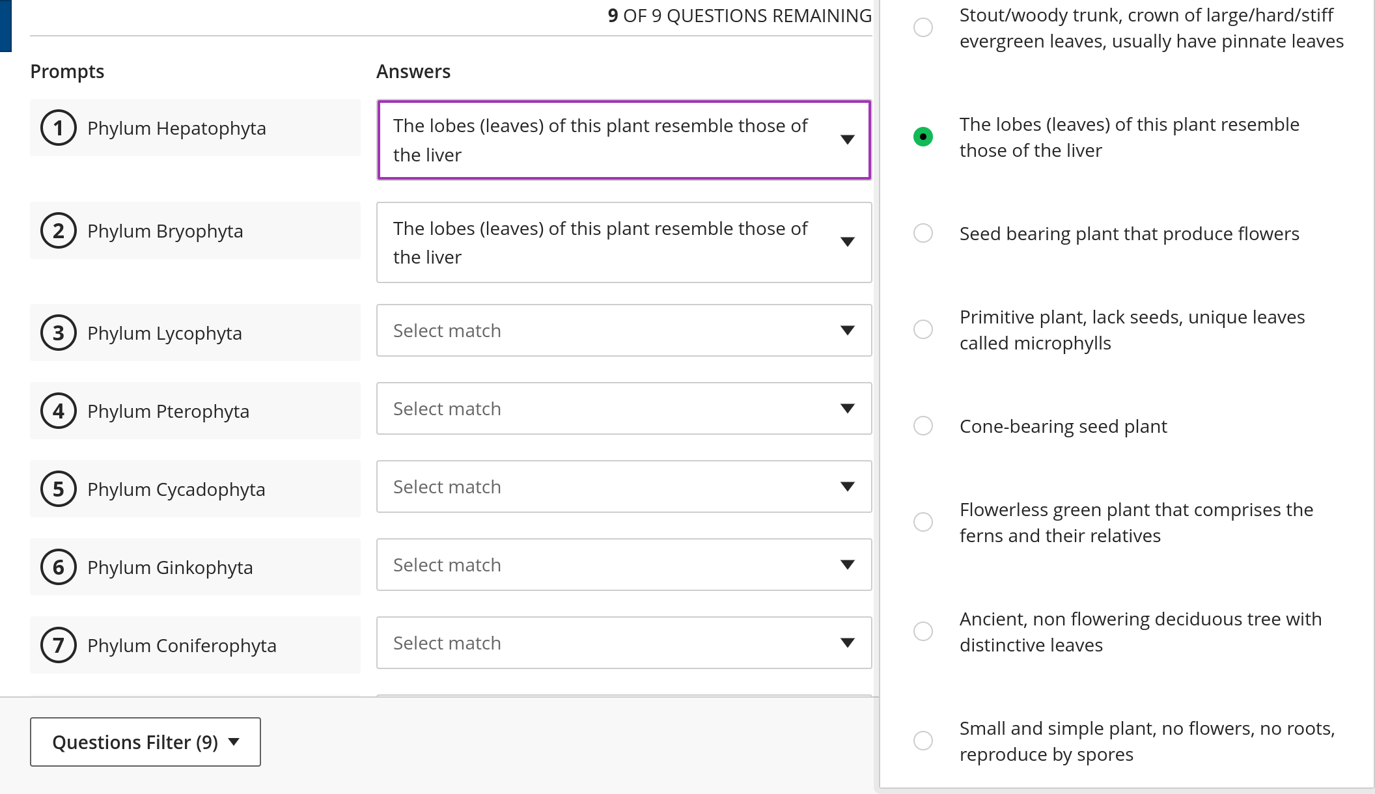The image size is (1375, 794).
Task: Expand the Phylum Pterophyta Select match dropdown
Action: 624,409
